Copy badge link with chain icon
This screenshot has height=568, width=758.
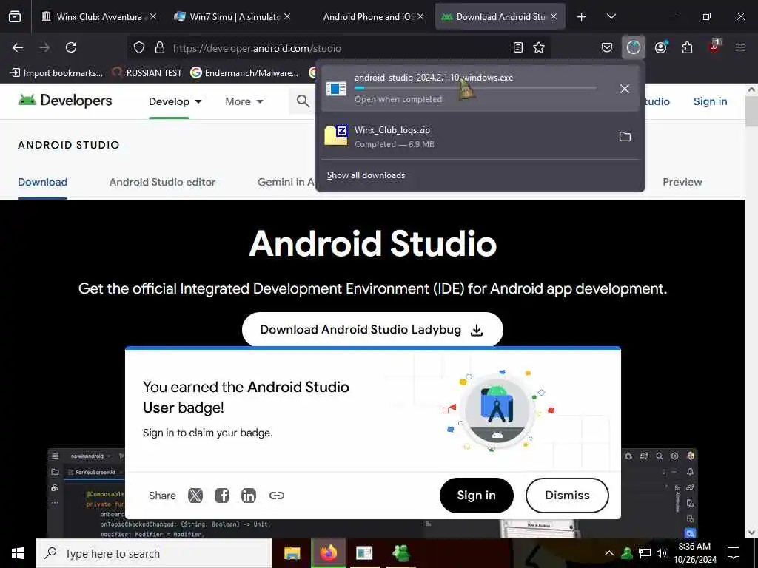(x=277, y=495)
